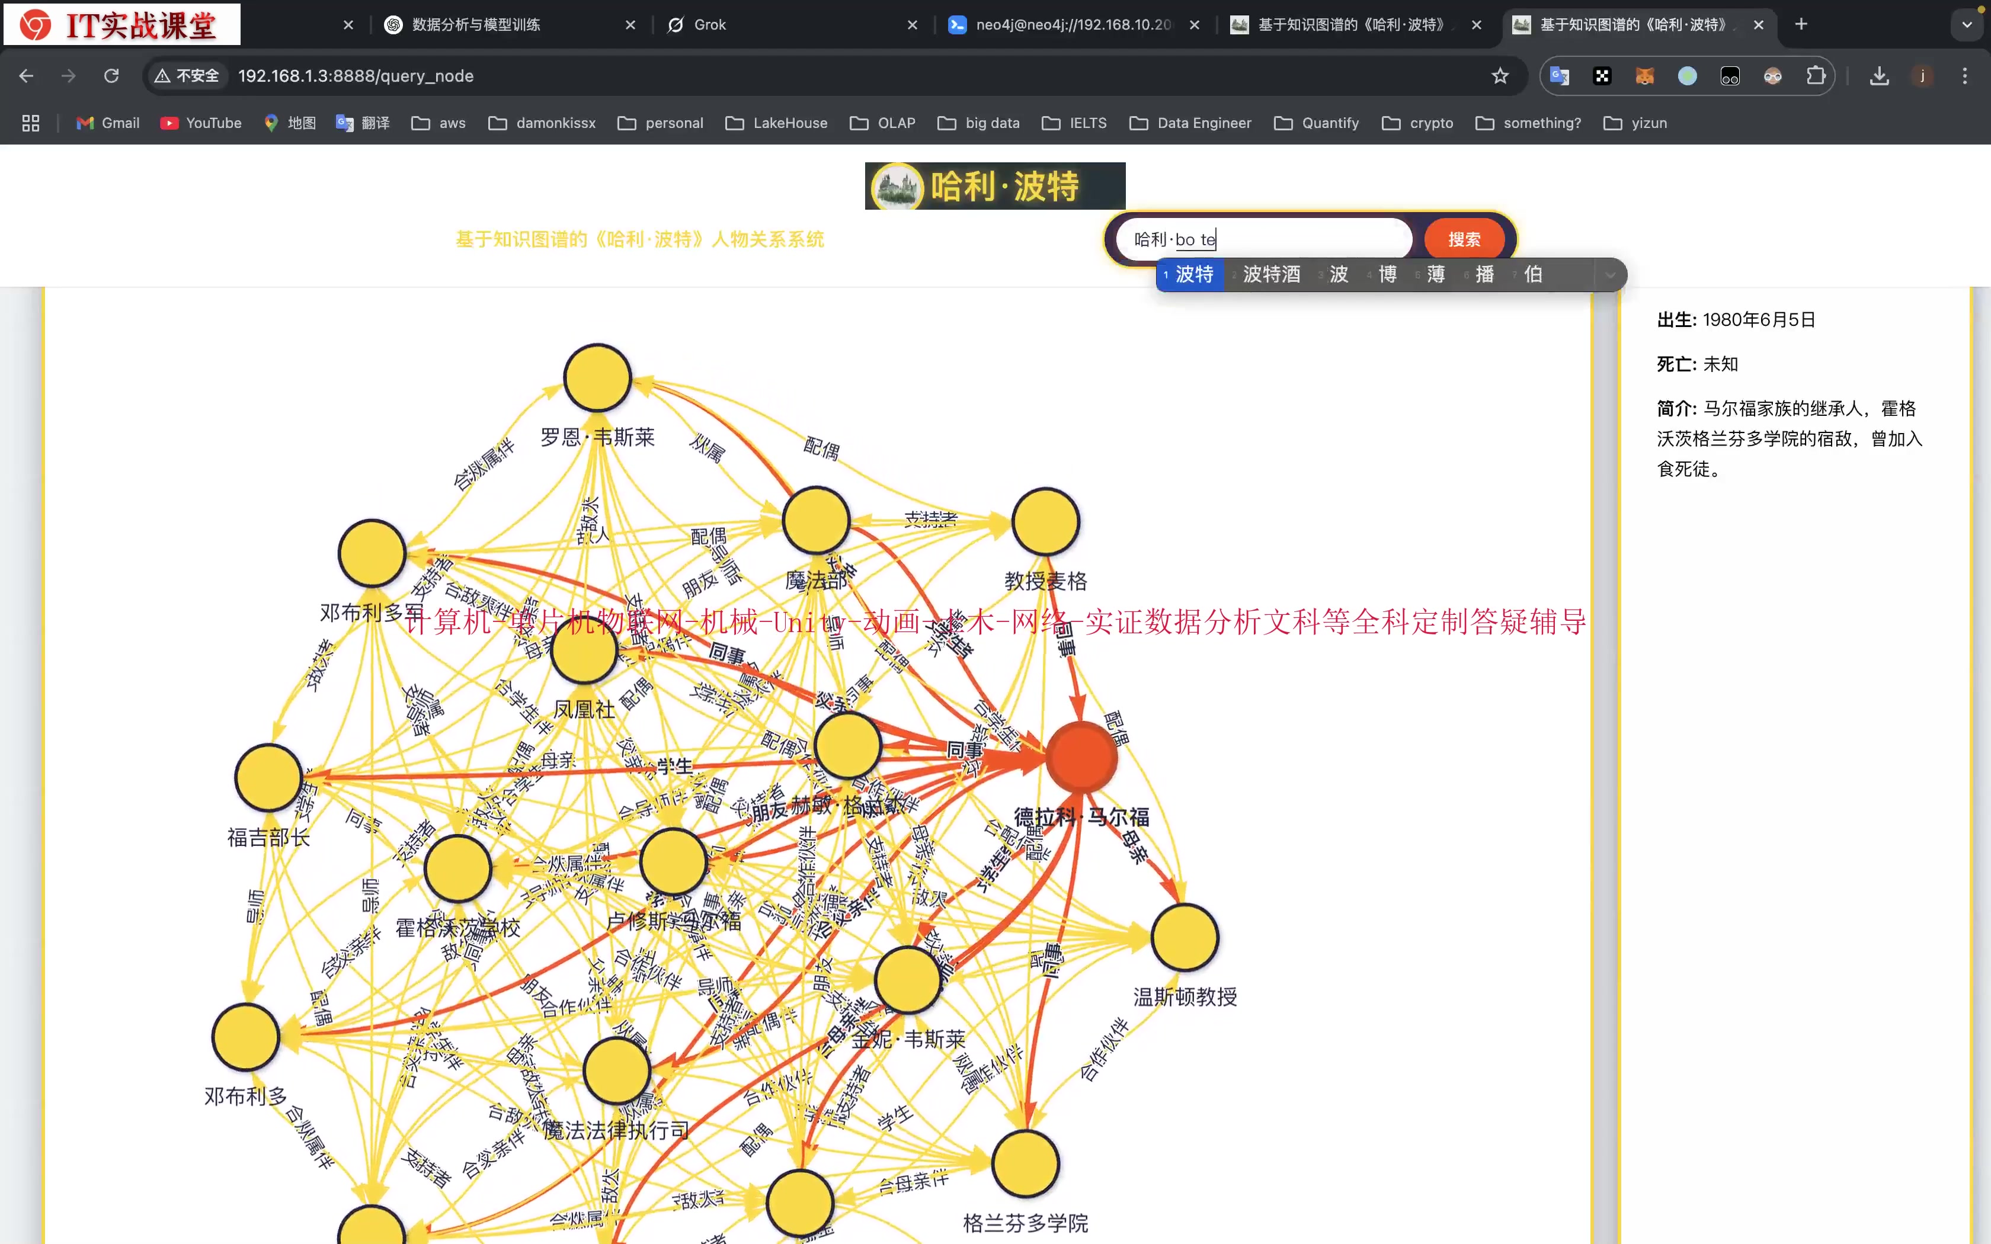Select the IME candidate 波特酒
1991x1244 pixels.
(1270, 275)
